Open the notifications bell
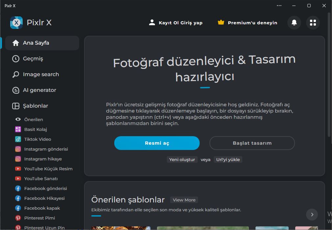The height and width of the screenshot is (230, 332). pos(294,22)
